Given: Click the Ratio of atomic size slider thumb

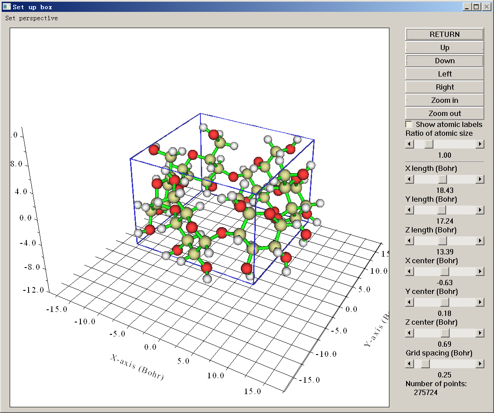Looking at the screenshot, I should click(429, 144).
